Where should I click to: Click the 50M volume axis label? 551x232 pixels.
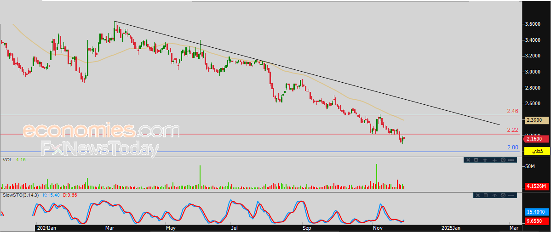click(x=530, y=166)
